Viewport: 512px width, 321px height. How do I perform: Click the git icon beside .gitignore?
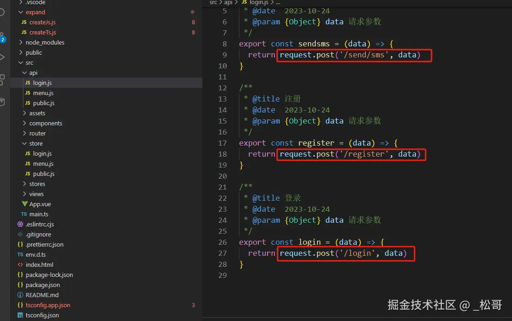click(x=20, y=234)
